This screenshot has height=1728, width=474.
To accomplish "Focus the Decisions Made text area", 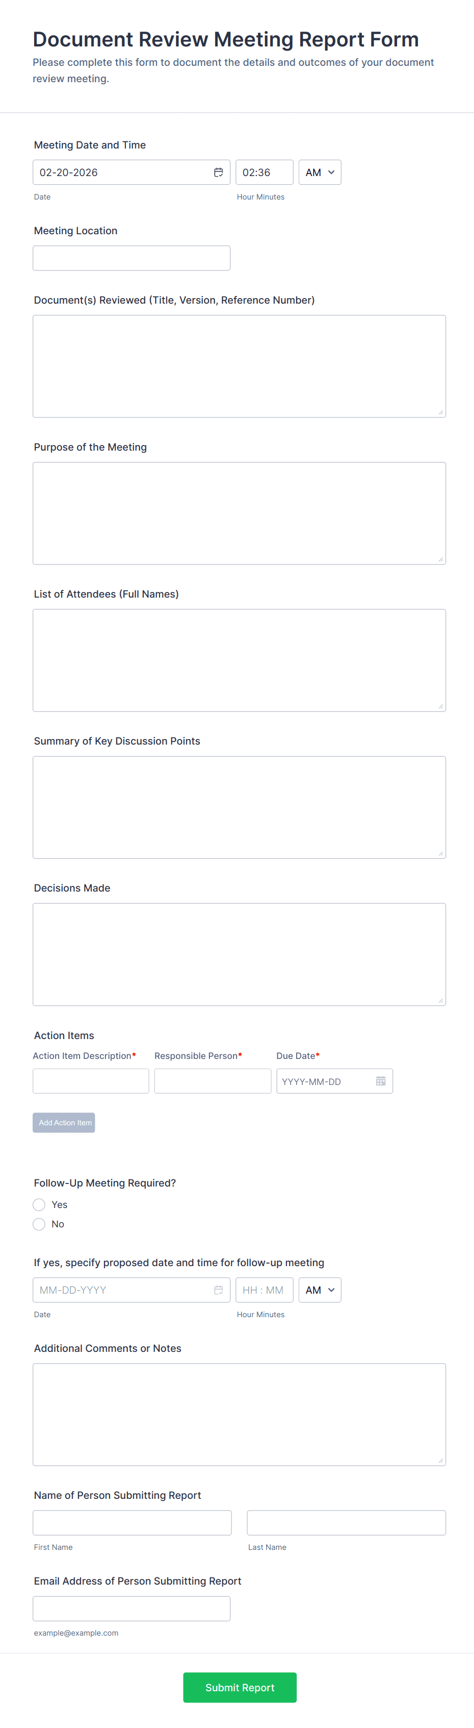I will coord(239,954).
